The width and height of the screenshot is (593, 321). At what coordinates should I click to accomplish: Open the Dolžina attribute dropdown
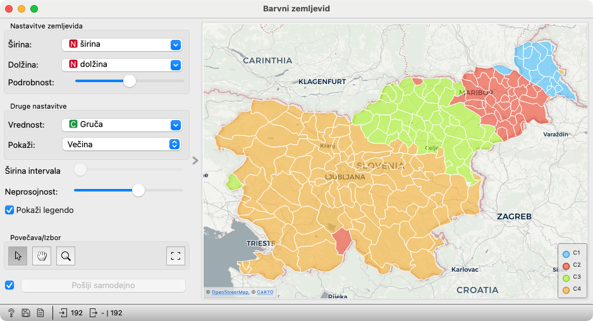click(122, 64)
